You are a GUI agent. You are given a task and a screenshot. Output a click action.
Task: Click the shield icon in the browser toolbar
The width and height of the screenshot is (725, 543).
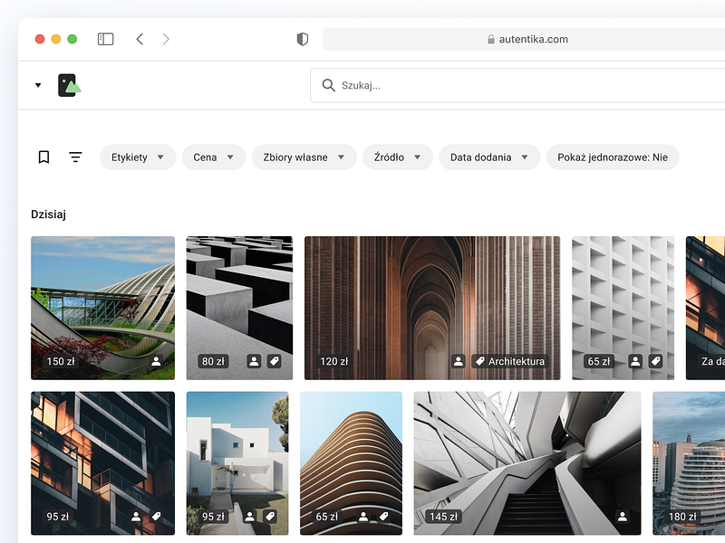pos(302,39)
